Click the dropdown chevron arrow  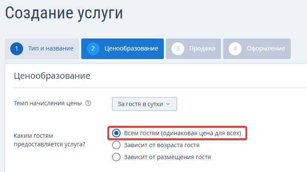(168, 104)
